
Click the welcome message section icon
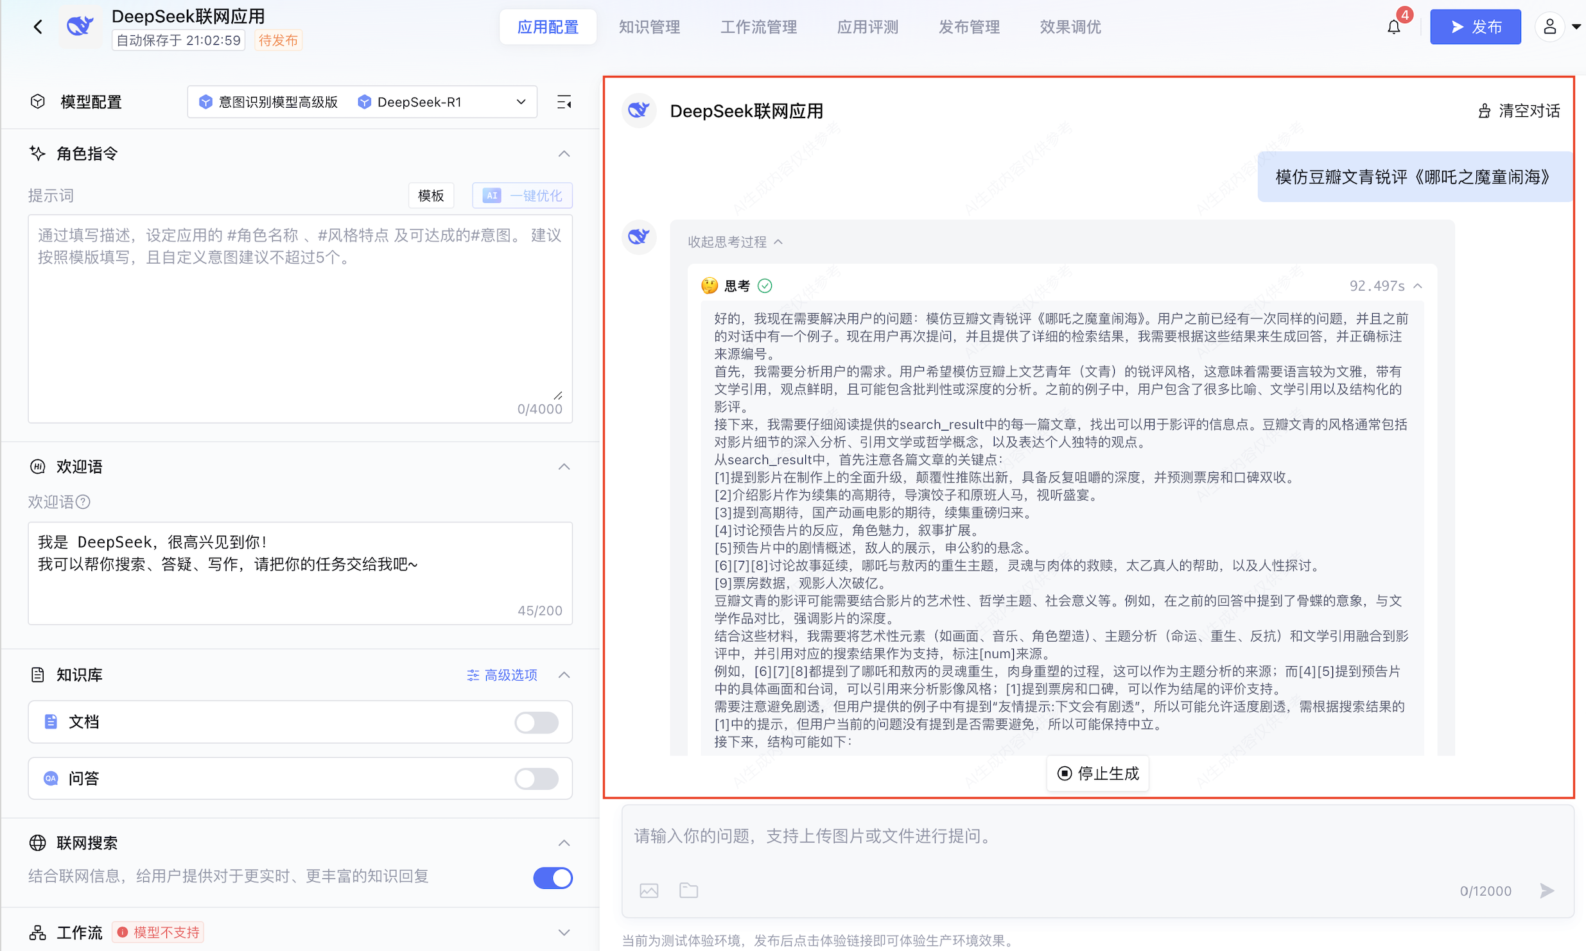(38, 467)
